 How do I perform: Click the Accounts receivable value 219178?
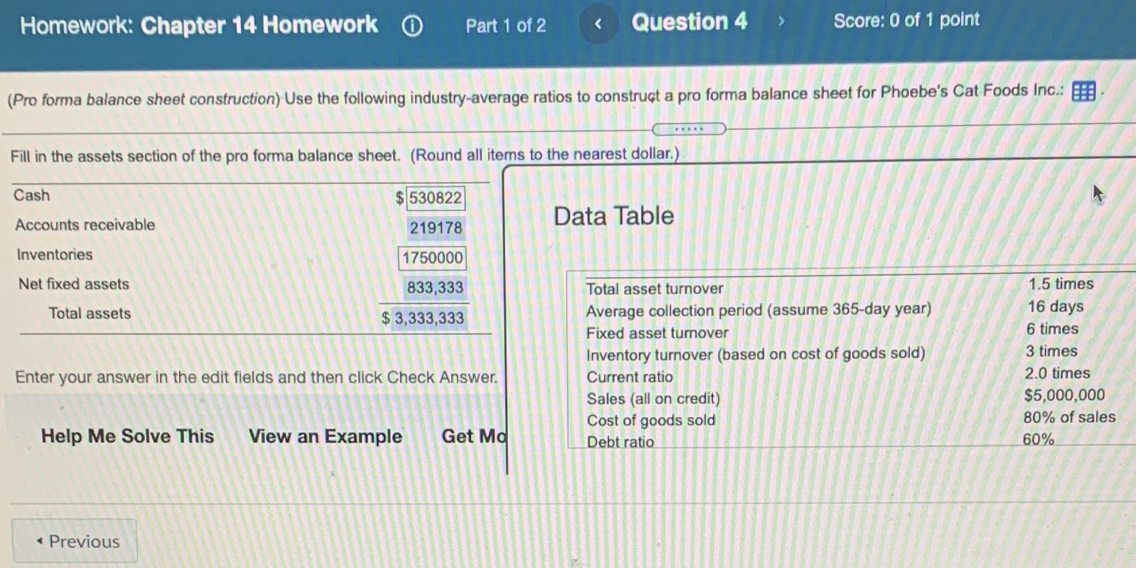(435, 228)
